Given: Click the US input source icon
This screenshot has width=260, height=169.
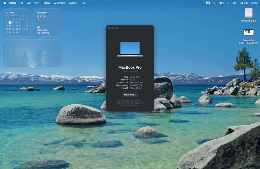Looking at the screenshot, I should point(208,3).
